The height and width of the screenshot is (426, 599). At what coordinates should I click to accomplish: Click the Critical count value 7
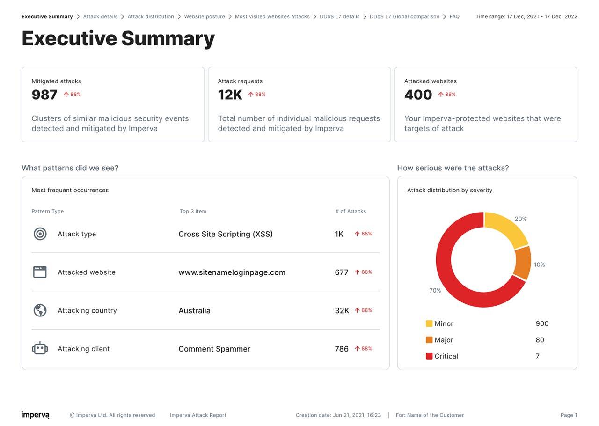(538, 356)
